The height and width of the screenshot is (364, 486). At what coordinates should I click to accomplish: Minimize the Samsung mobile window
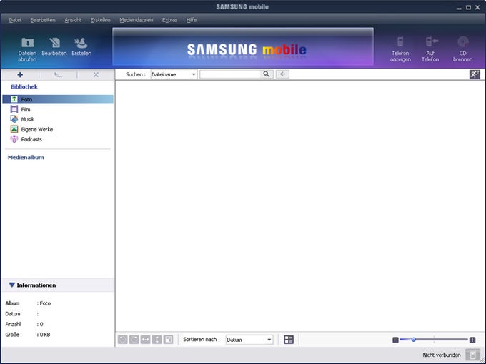(459, 7)
